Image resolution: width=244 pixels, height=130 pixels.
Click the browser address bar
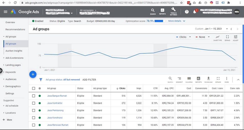tap(101, 3)
